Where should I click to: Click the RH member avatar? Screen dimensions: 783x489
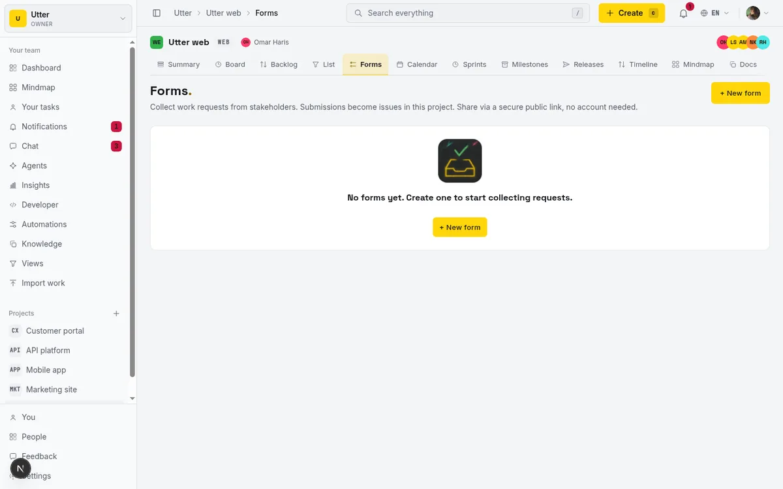763,42
